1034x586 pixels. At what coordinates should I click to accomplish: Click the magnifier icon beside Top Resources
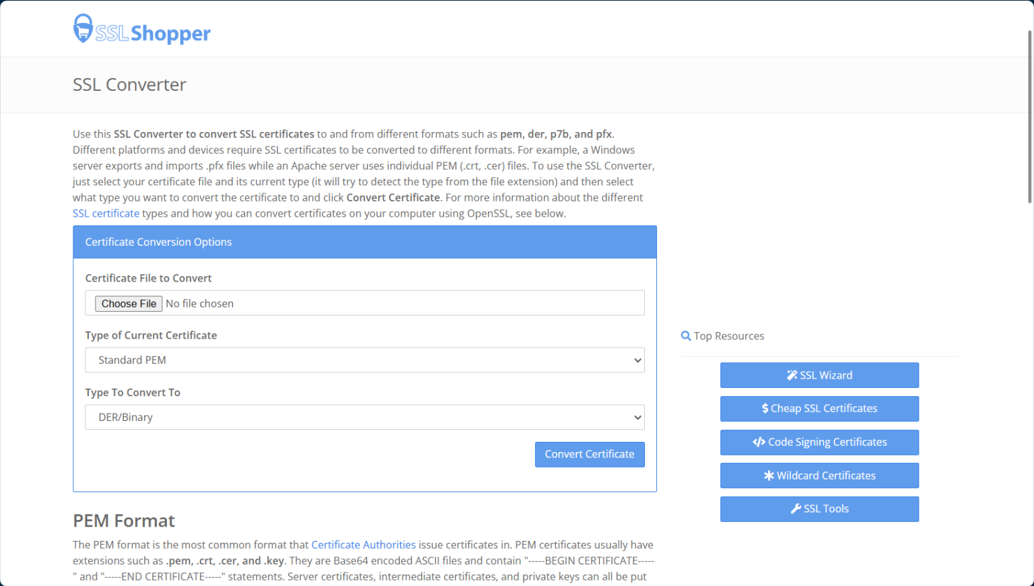point(685,335)
